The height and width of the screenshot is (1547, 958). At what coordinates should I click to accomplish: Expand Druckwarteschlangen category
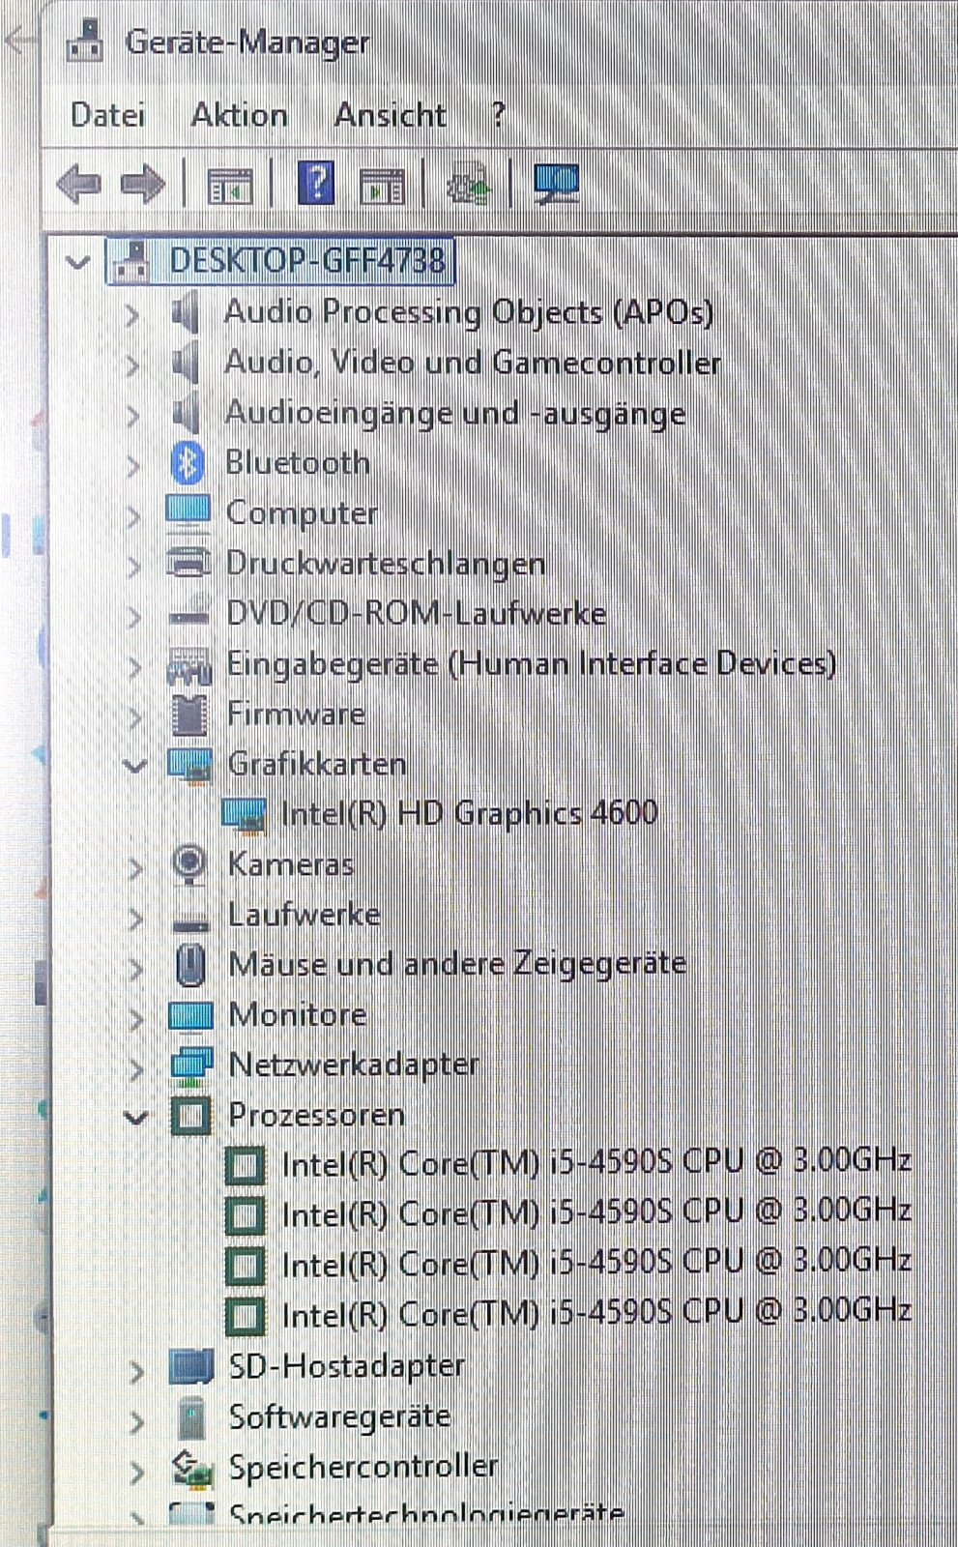(x=133, y=566)
